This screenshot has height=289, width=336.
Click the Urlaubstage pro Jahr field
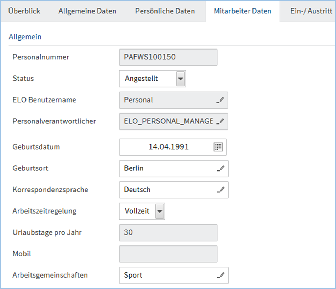coord(168,232)
